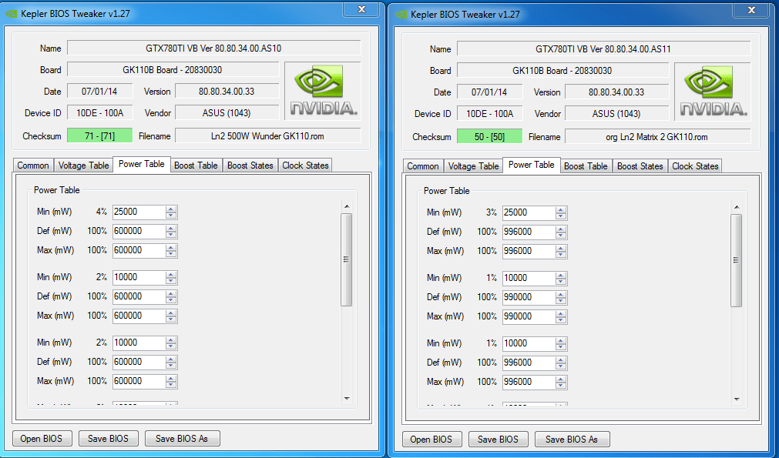Click Save BIOS in left window
Image resolution: width=779 pixels, height=458 pixels.
click(x=108, y=439)
